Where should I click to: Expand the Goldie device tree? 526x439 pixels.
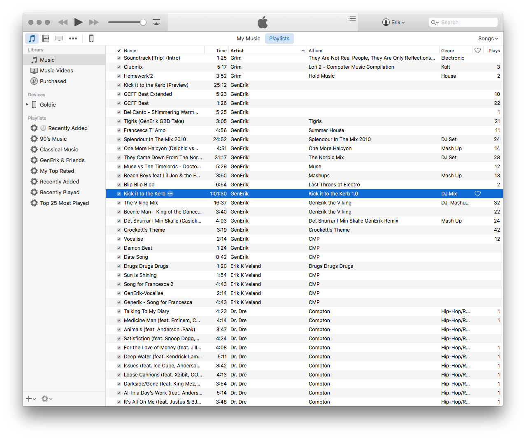point(27,105)
